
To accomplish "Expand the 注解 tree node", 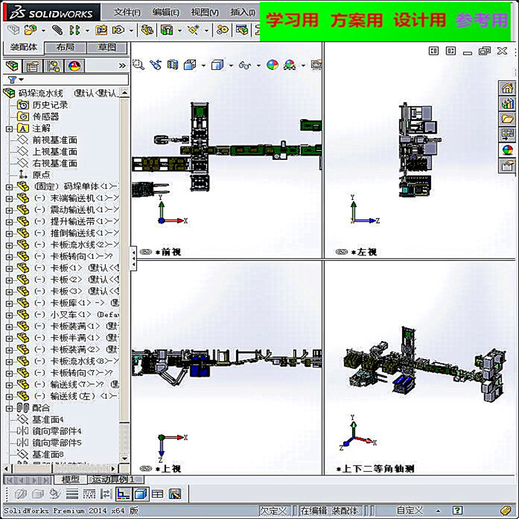I will pos(9,129).
